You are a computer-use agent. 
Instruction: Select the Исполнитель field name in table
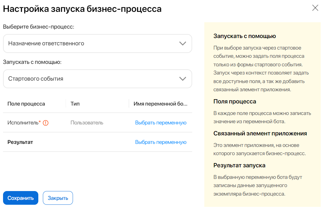(23, 123)
